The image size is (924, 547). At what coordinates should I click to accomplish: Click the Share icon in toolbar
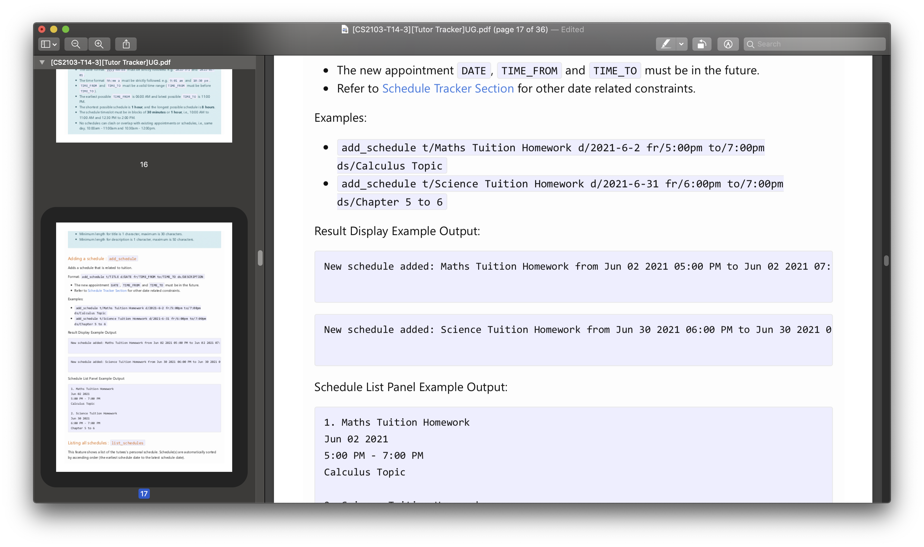(126, 44)
